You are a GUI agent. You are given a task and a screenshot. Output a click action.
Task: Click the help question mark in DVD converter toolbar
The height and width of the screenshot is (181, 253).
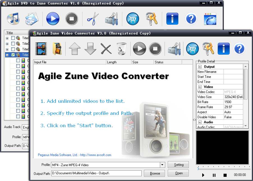(x=191, y=19)
